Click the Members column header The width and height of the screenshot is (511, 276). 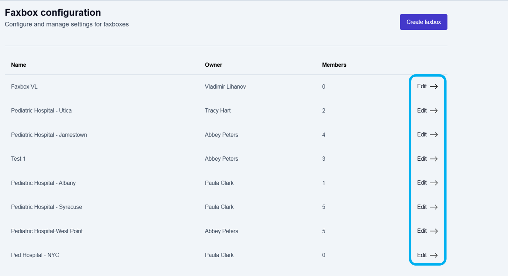(x=334, y=65)
